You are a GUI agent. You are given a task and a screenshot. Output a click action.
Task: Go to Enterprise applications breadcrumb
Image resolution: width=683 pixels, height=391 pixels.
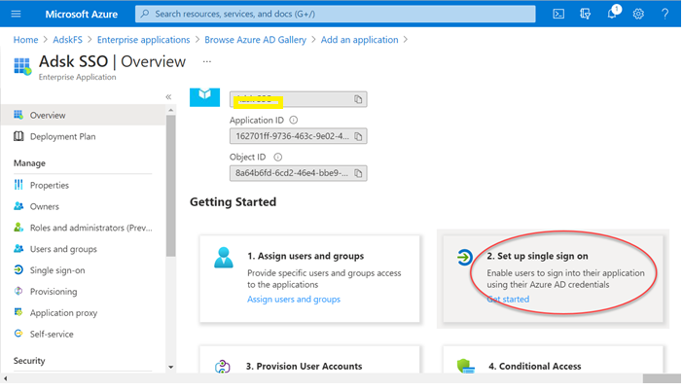pos(143,40)
